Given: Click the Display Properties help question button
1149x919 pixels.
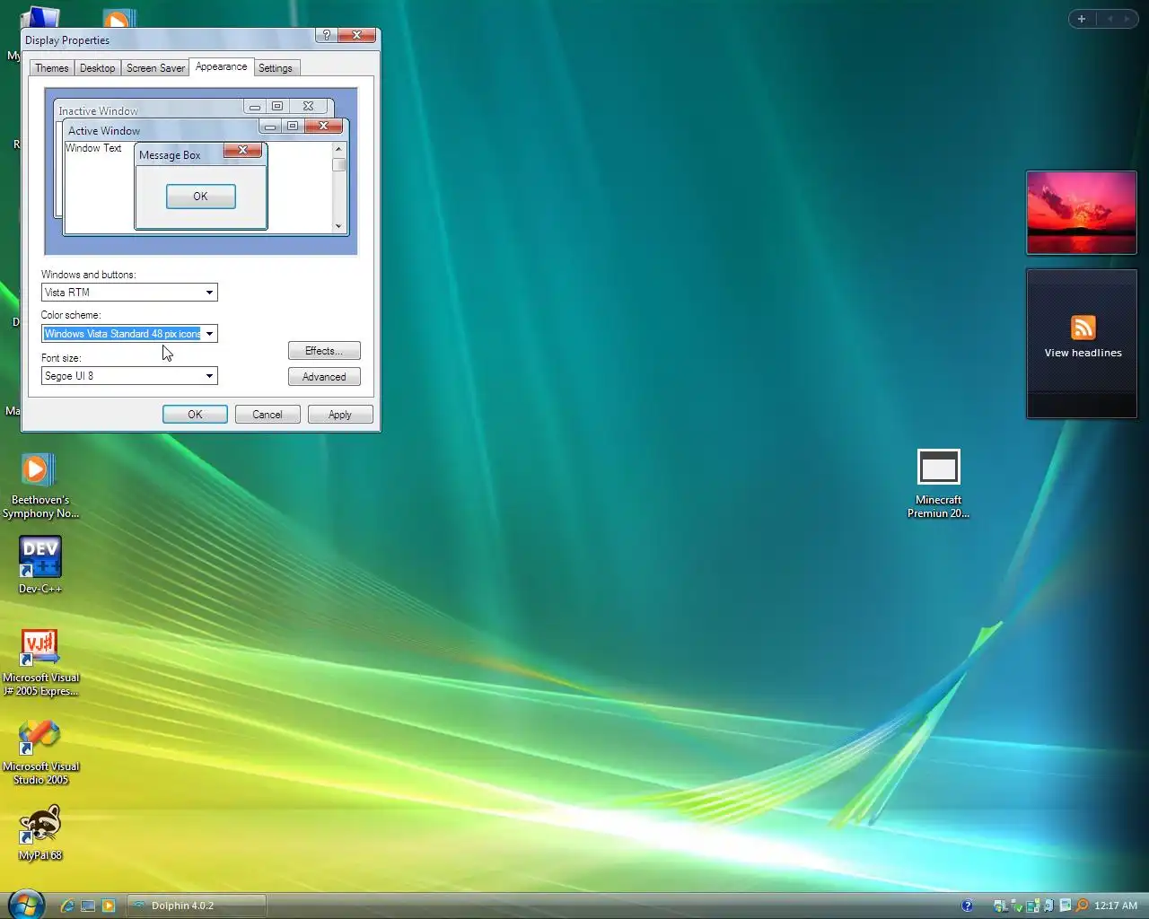Looking at the screenshot, I should (x=327, y=35).
